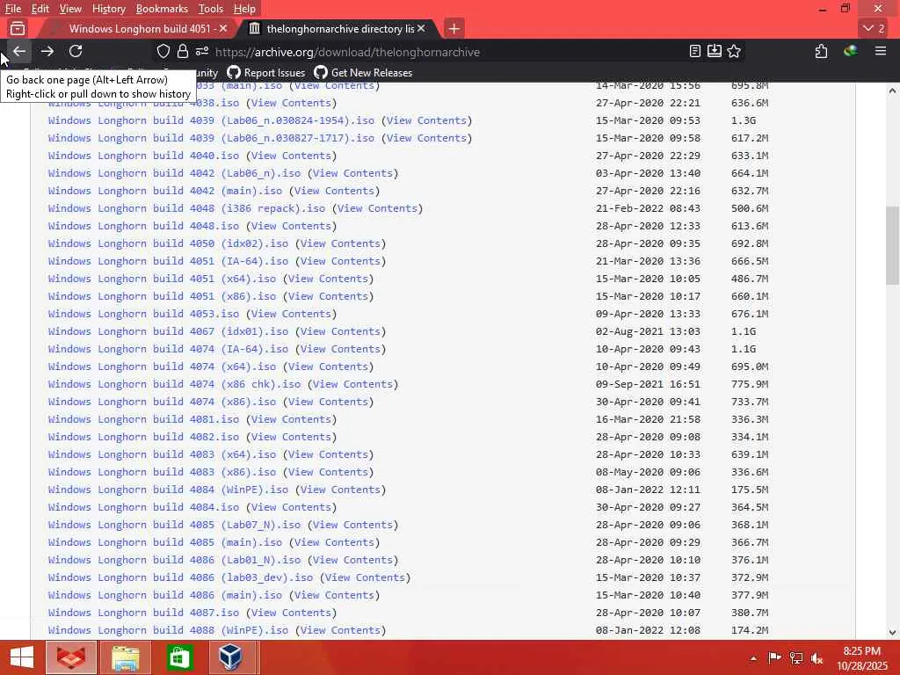Open the Help menu
The width and height of the screenshot is (900, 675).
[x=244, y=9]
